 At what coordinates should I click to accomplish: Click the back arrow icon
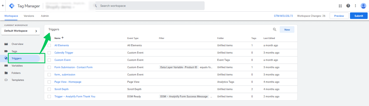[3, 6]
